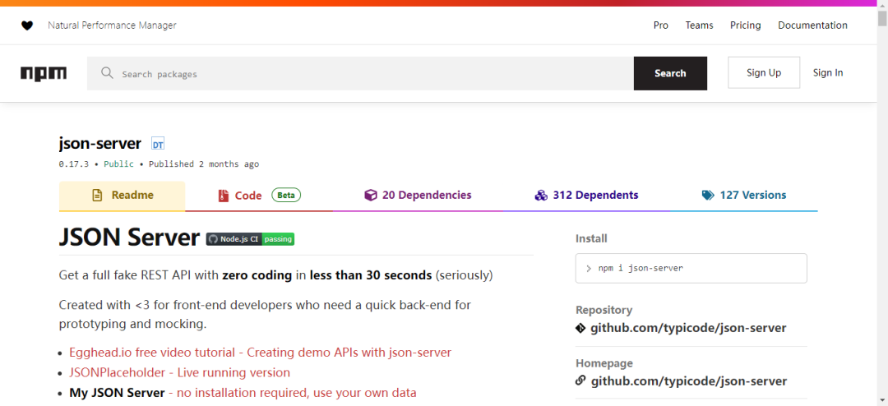The height and width of the screenshot is (406, 888).
Task: Click the Dependencies cube icon
Action: [x=370, y=196]
